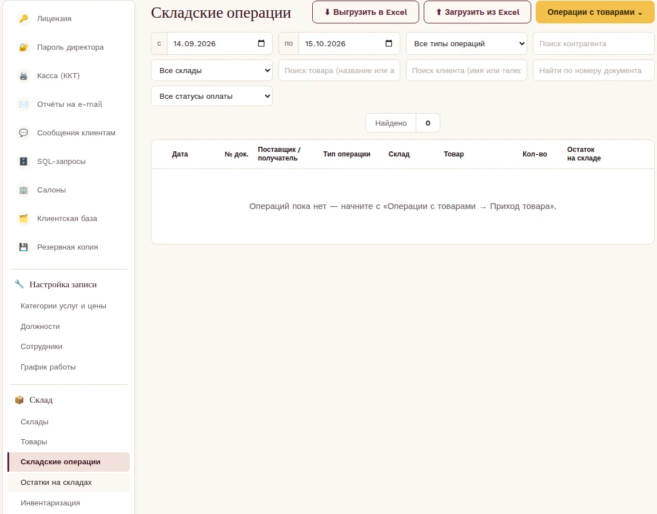Select Складские операции in sidebar

(x=68, y=462)
